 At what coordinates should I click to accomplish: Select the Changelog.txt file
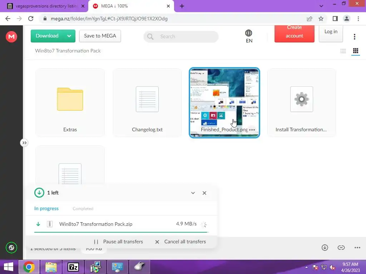click(x=147, y=102)
